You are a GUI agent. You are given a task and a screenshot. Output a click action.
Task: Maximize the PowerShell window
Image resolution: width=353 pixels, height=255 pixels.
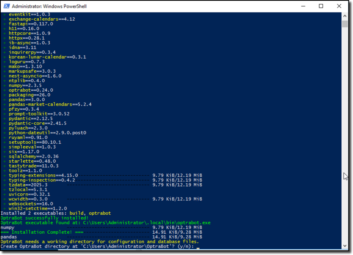(321, 6)
